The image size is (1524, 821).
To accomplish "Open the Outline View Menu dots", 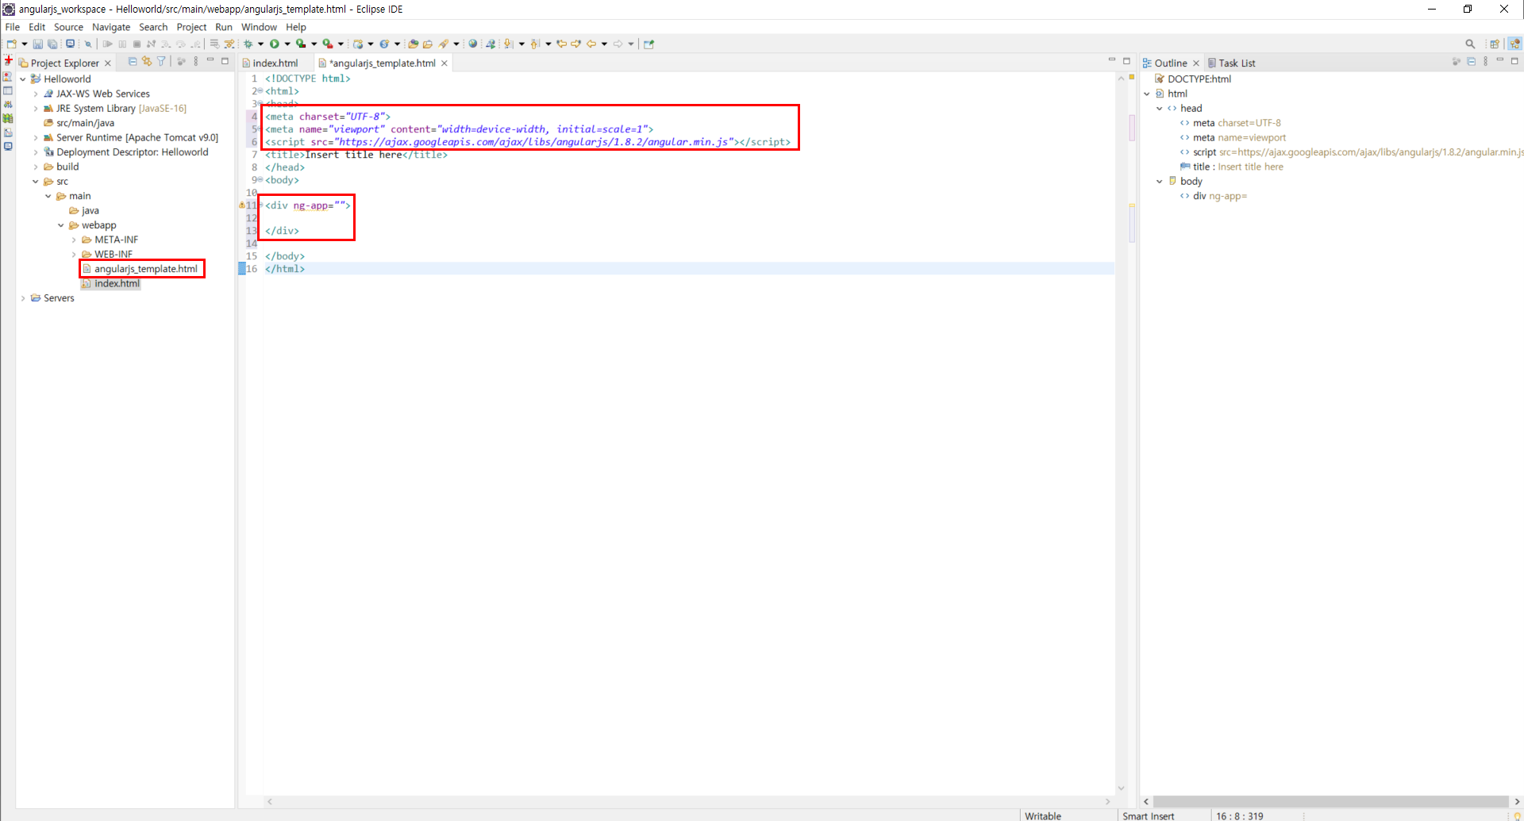I will pos(1485,62).
